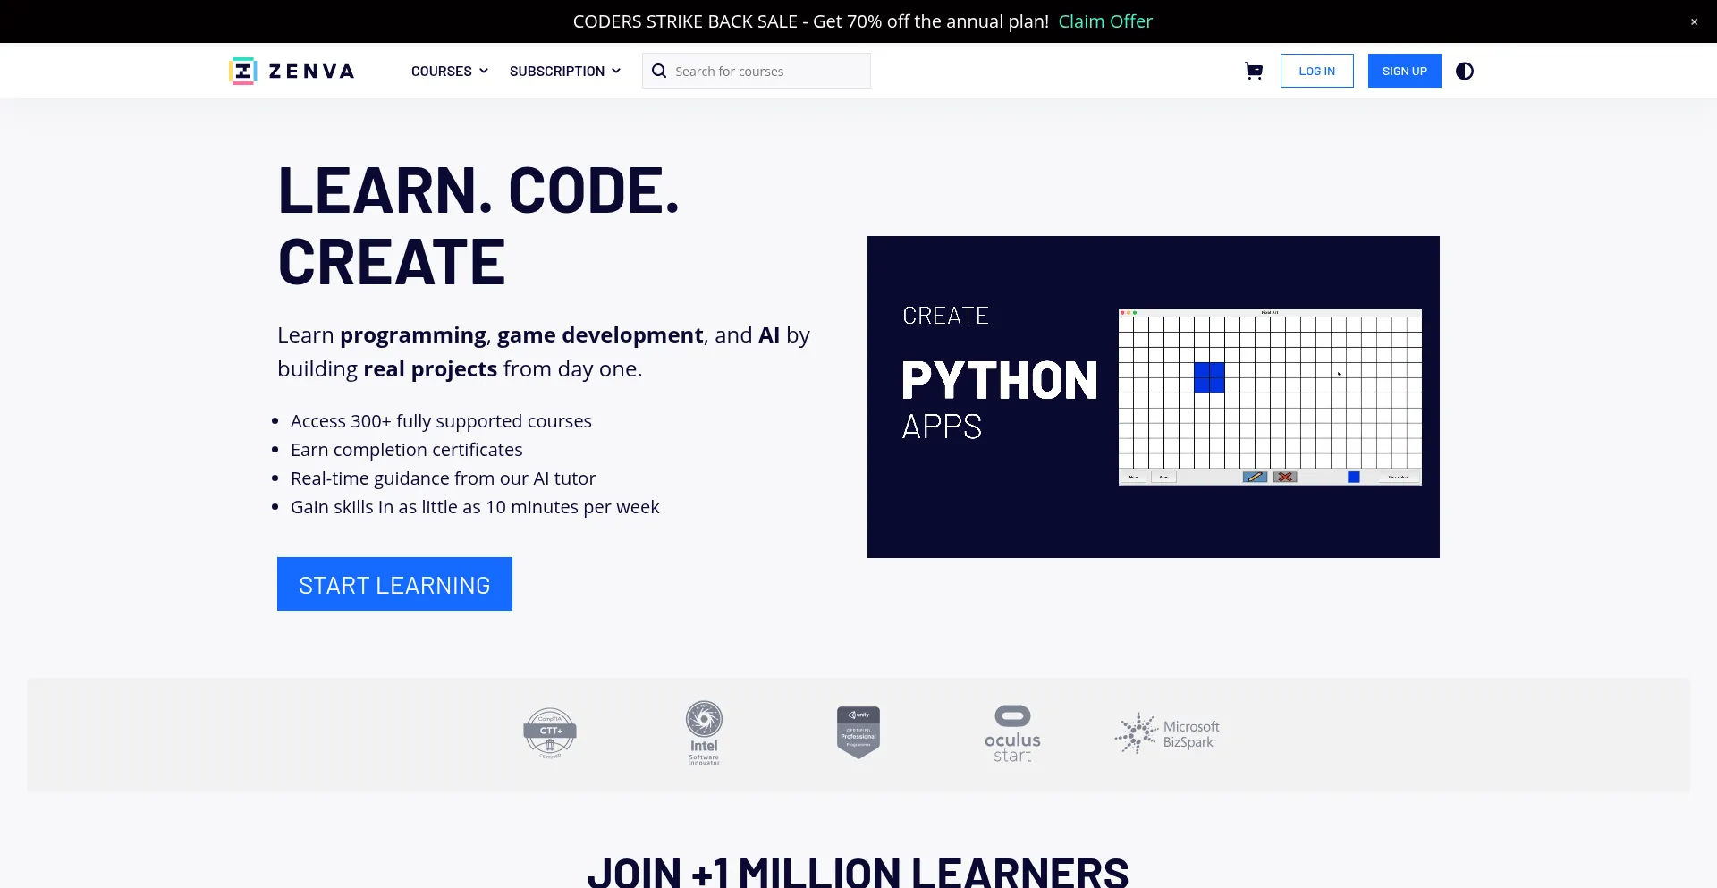This screenshot has height=888, width=1717.
Task: Click the Search for courses field
Action: [757, 71]
